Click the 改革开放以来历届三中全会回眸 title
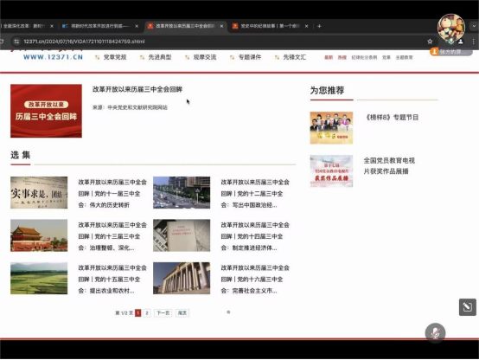Viewport: 479px width, 360px height. tap(137, 90)
